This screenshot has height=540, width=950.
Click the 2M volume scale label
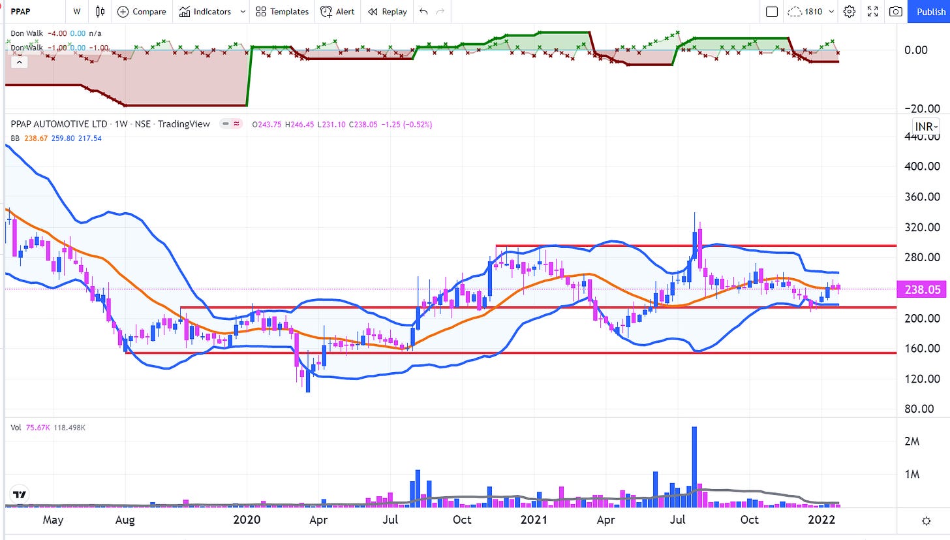(912, 441)
